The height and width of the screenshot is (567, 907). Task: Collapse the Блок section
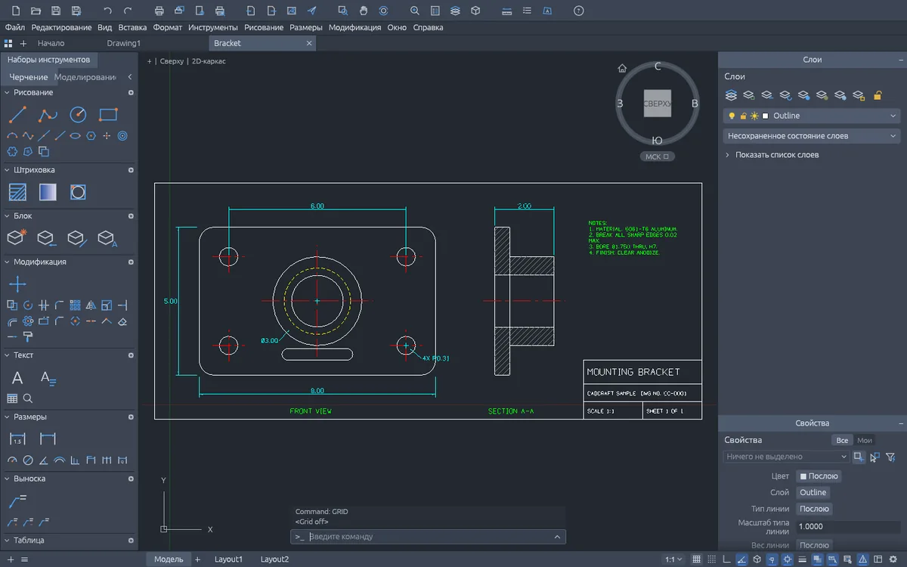(8, 216)
